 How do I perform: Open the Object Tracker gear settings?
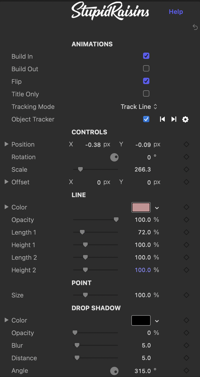[185, 119]
